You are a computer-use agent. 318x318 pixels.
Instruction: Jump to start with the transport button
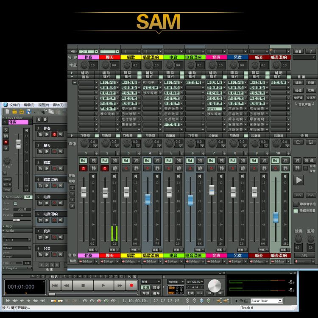pos(55,285)
